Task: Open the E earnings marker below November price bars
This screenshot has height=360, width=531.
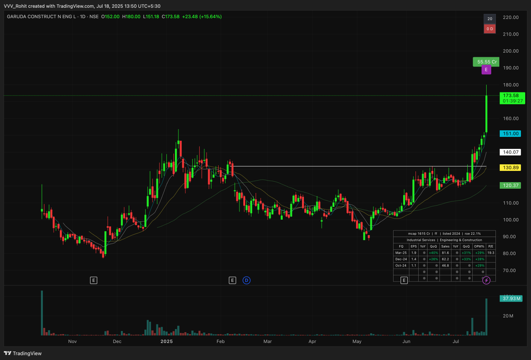Action: [x=93, y=280]
